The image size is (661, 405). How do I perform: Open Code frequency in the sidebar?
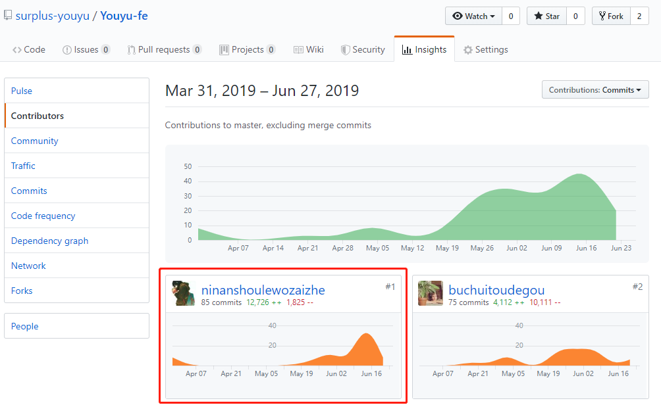coord(43,216)
